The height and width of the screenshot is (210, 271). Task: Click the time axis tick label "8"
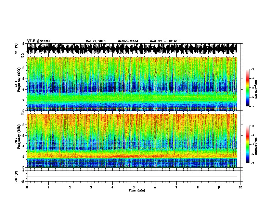tap(198, 187)
